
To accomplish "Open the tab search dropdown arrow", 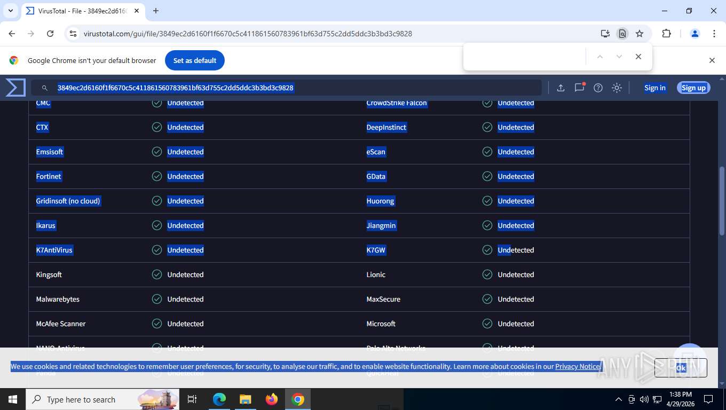I will [10, 11].
